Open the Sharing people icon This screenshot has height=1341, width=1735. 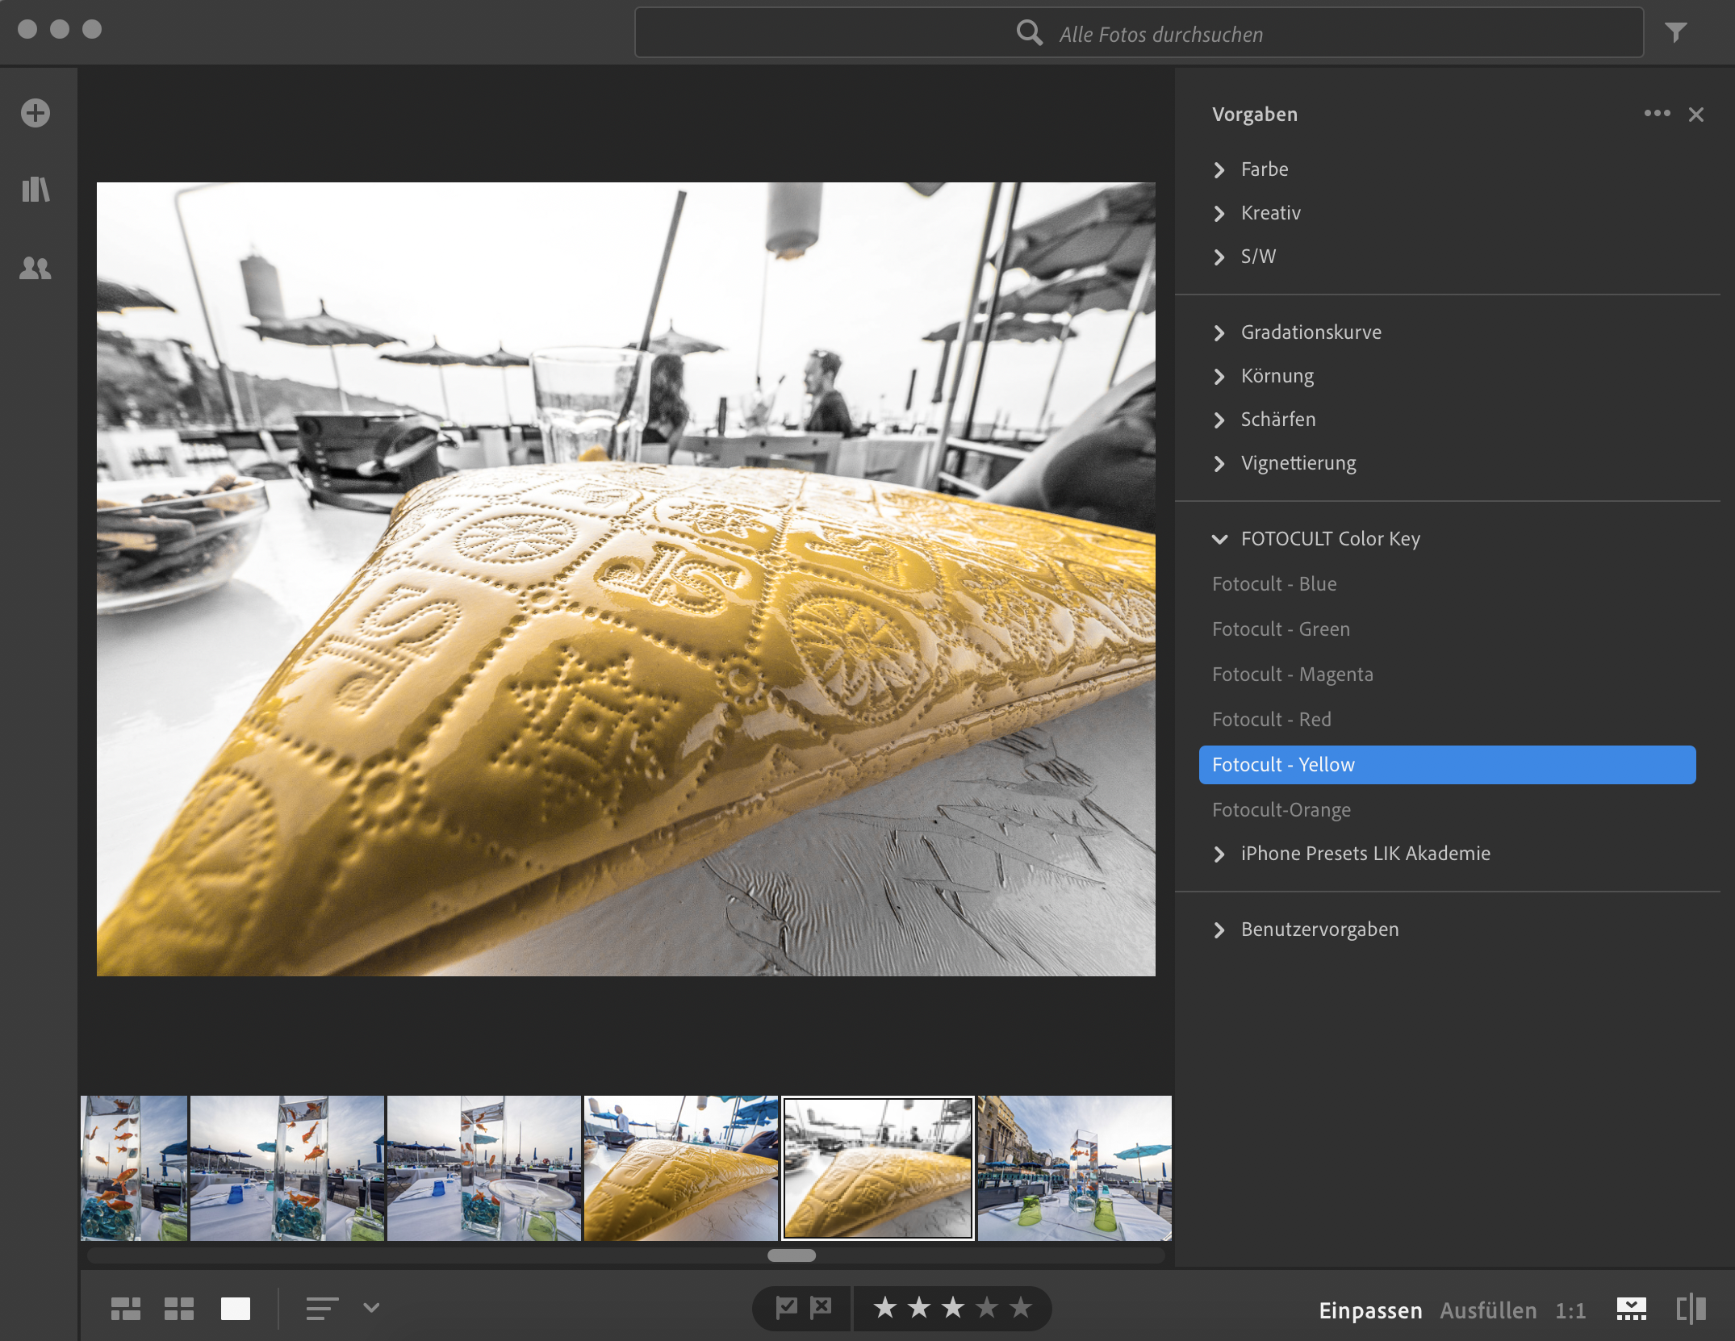click(36, 268)
